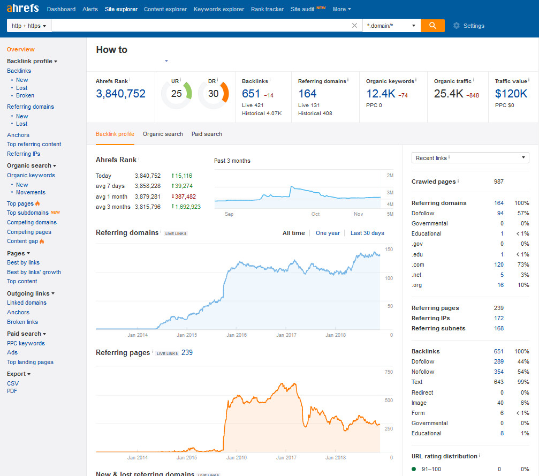The width and height of the screenshot is (539, 476).
Task: Clear the URL field with X icon
Action: tap(354, 26)
